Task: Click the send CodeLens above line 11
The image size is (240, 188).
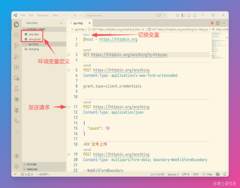Action: pyautogui.click(x=87, y=102)
